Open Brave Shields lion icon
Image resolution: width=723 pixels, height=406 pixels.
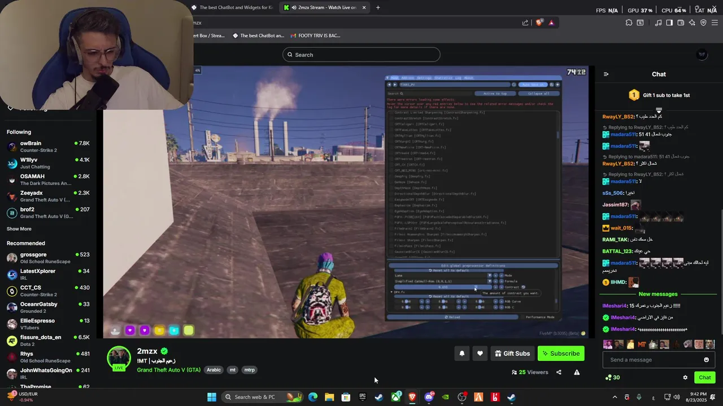pos(539,23)
